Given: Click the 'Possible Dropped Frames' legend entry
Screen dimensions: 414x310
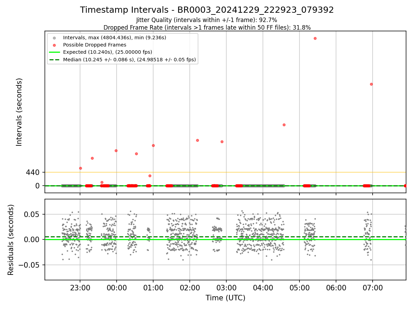Looking at the screenshot, I should (x=95, y=45).
